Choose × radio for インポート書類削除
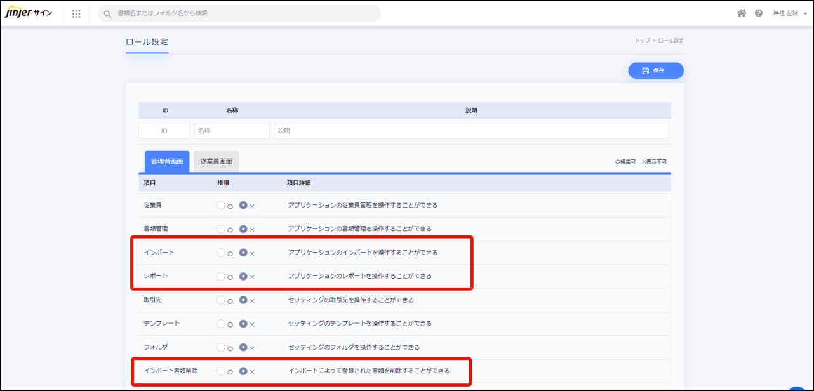 (x=243, y=371)
